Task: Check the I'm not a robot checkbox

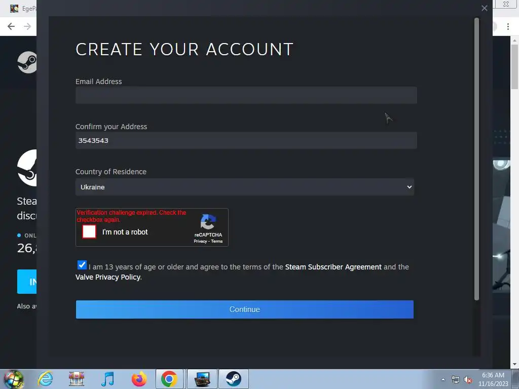Action: [x=89, y=231]
